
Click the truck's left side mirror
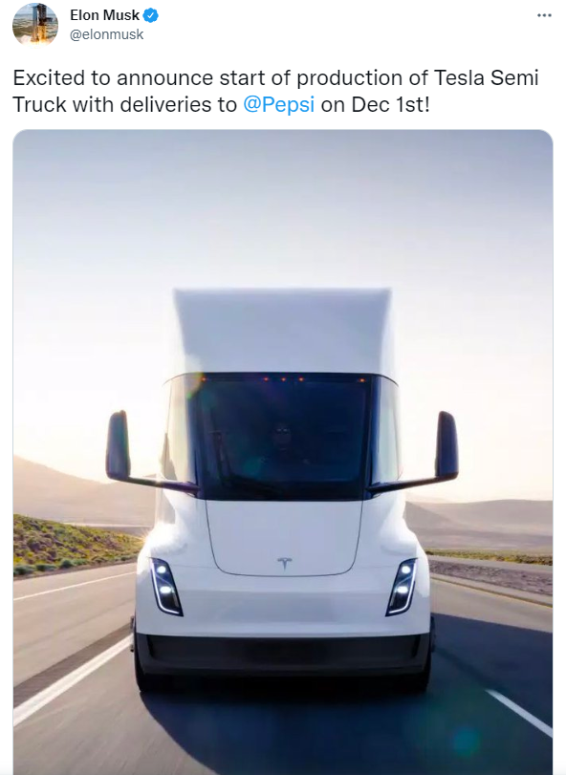pos(119,445)
